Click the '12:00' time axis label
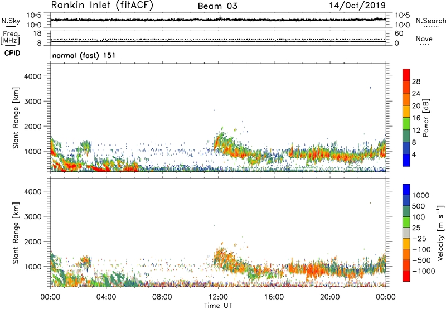This screenshot has width=446, height=309. point(218,297)
